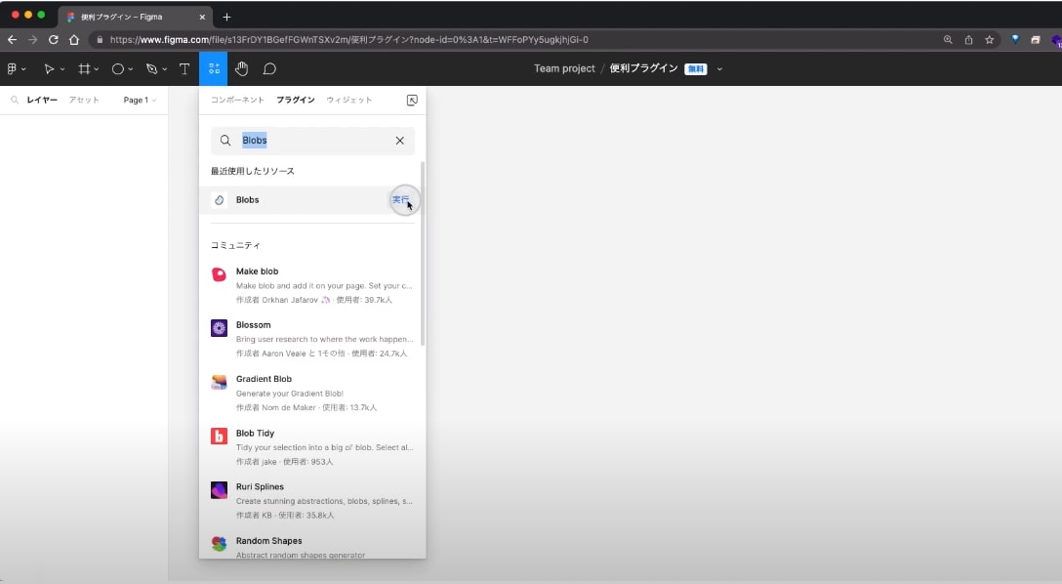The image size is (1062, 584).
Task: Click the Make blob icon
Action: 219,273
